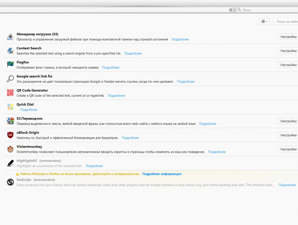The height and width of the screenshot is (225, 298).
Task: Open Настройки for S3.Переводчик
Action: tap(288, 121)
